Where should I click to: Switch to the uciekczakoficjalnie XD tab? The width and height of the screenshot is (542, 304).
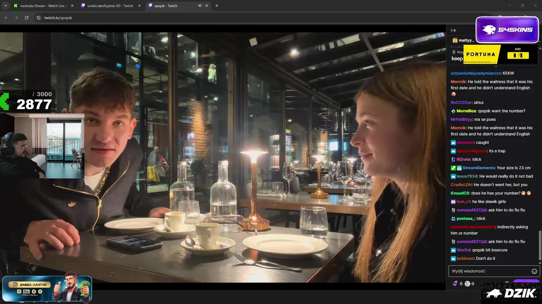[x=111, y=6]
